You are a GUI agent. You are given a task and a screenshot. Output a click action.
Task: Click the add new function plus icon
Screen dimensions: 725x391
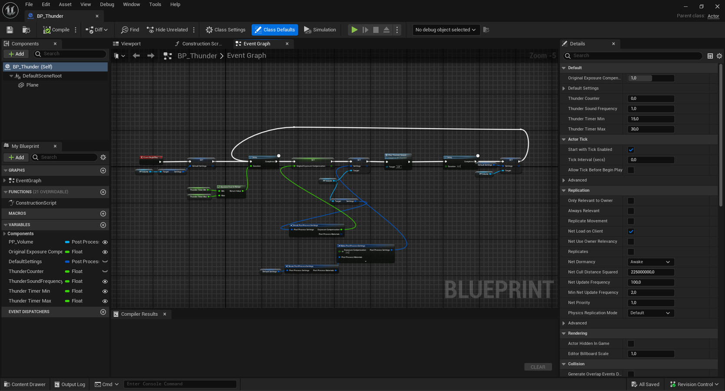pyautogui.click(x=103, y=192)
